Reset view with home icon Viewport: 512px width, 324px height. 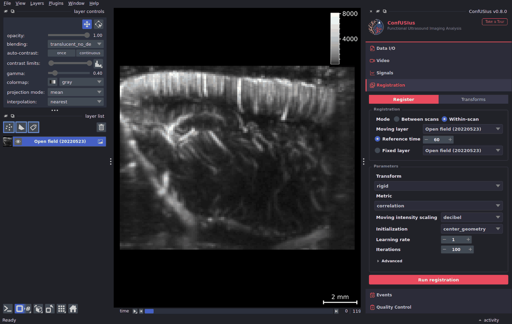(x=73, y=309)
